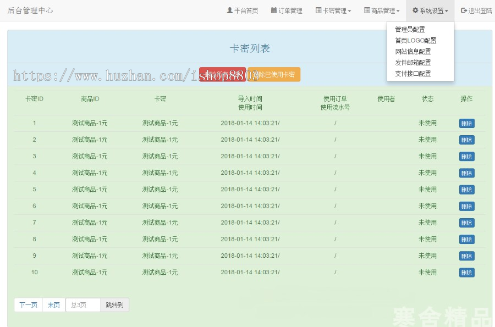Jump to last page via 末页

54,305
